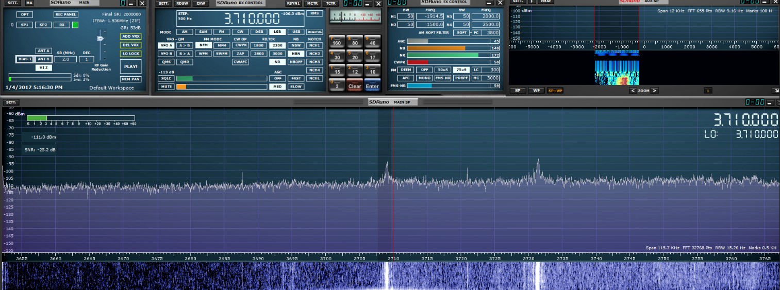Select the 2200 Hz filter
The height and width of the screenshot is (290, 780).
(277, 45)
